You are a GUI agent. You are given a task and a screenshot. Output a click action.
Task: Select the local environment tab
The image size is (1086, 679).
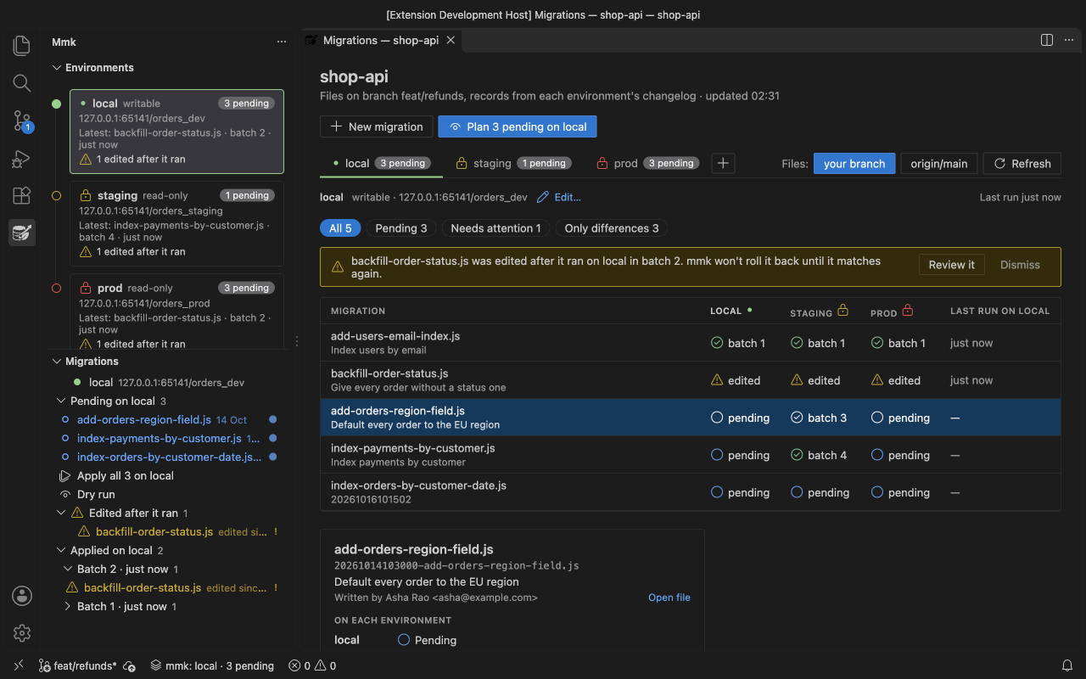click(382, 163)
